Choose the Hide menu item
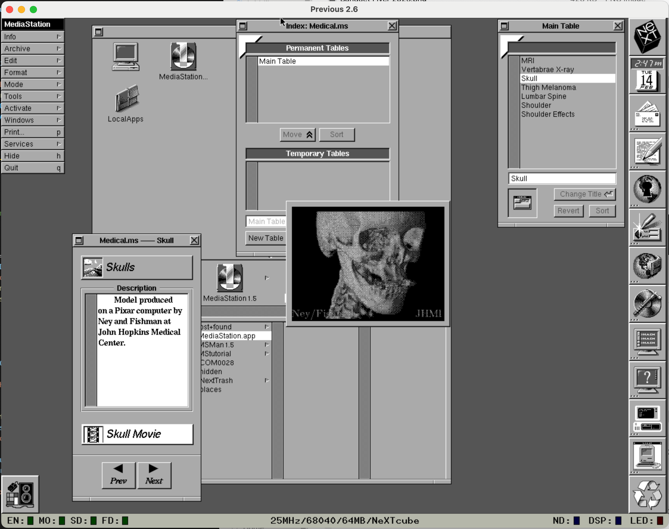The height and width of the screenshot is (529, 669). [x=32, y=156]
